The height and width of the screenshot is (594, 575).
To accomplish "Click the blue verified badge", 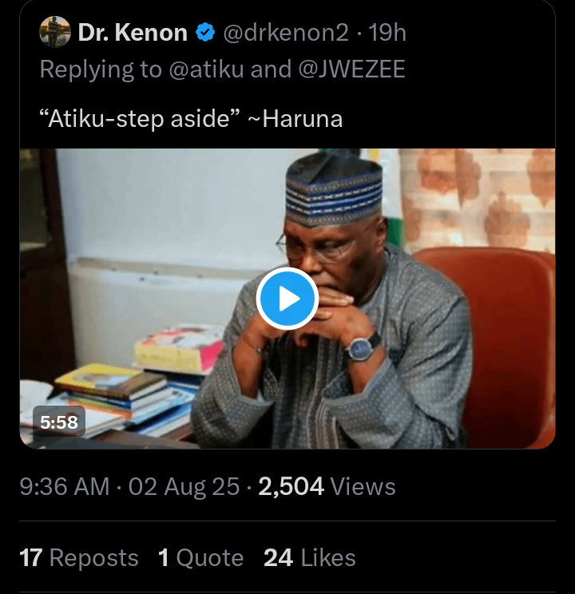I will click(x=205, y=33).
